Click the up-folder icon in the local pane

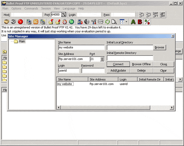coord(4,52)
